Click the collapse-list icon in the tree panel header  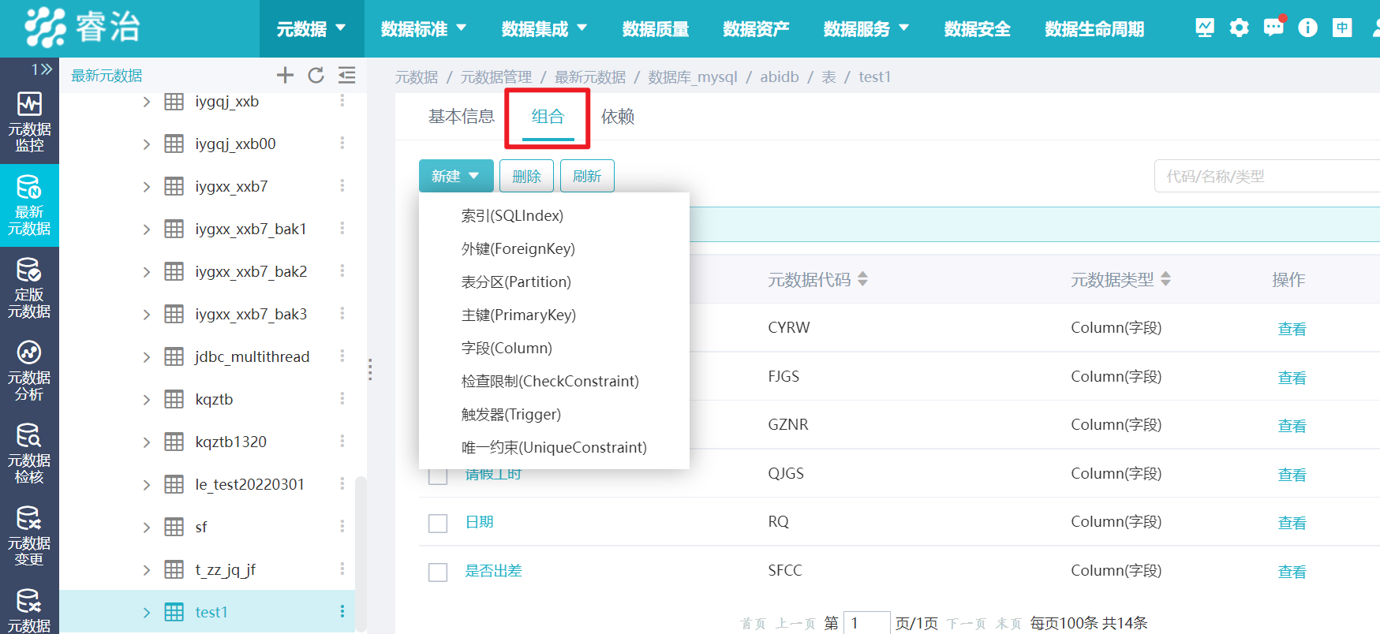click(x=346, y=75)
